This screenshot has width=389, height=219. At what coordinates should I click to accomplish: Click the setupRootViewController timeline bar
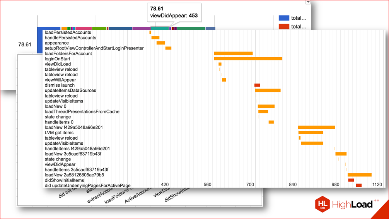[x=169, y=48]
